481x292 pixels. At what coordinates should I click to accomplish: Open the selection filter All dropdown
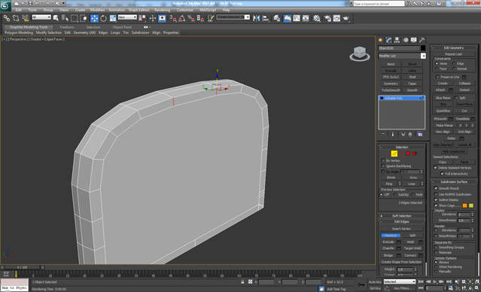tap(41, 17)
